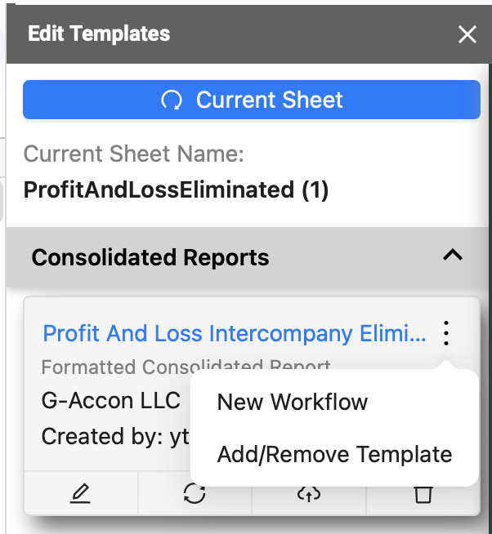Click the popup menu's pointer arrow tip

coord(446,364)
